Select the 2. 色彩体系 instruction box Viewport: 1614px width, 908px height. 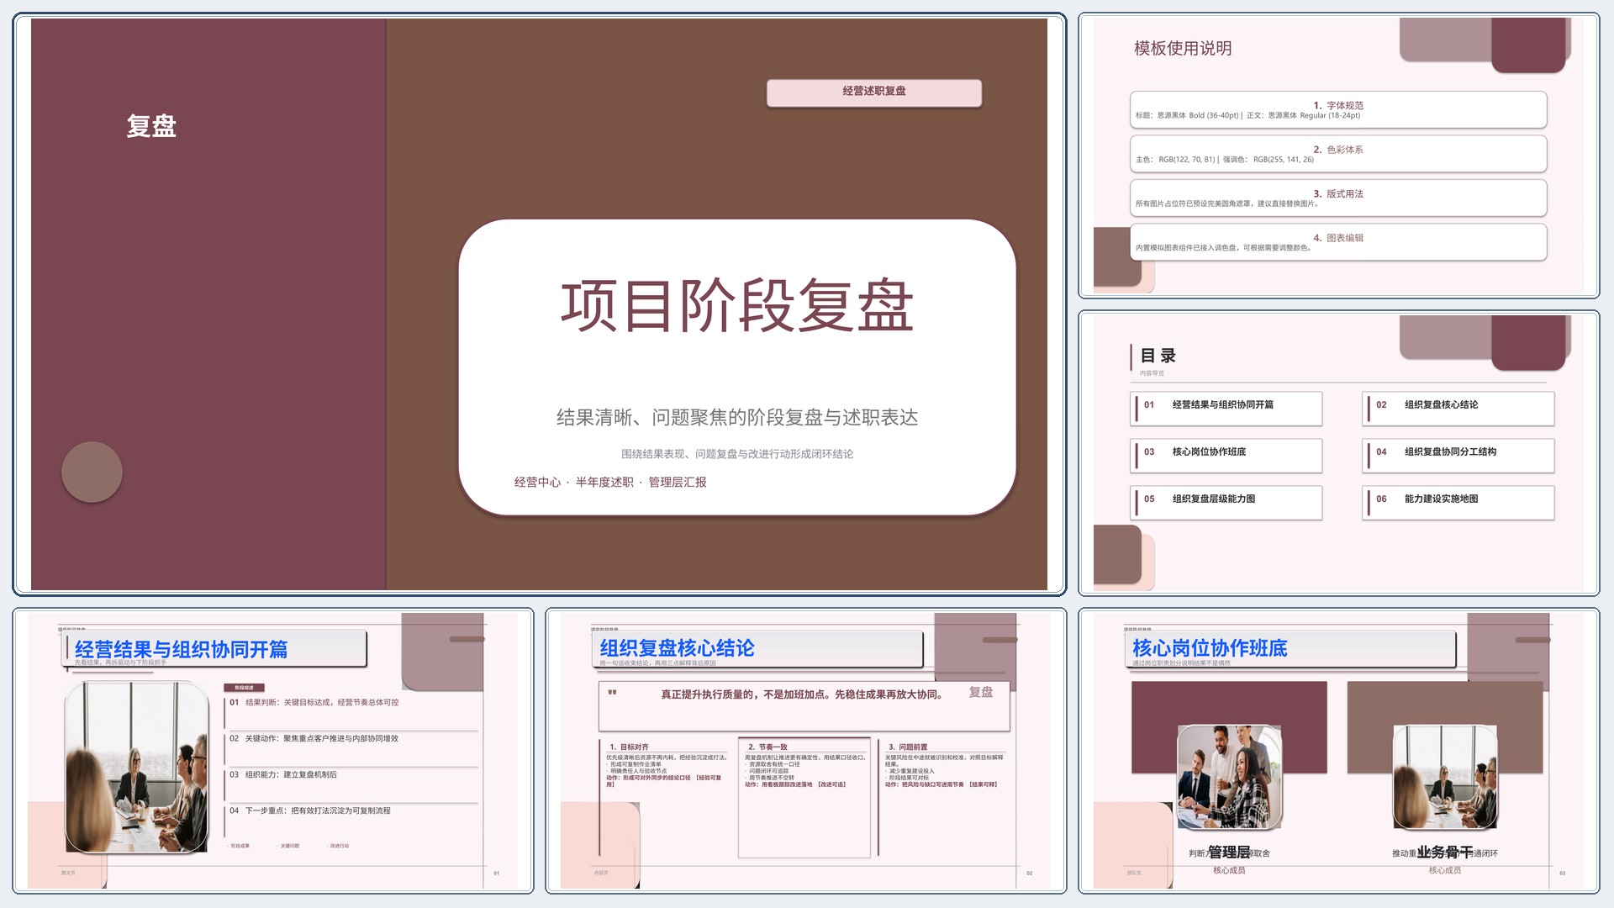pos(1338,154)
